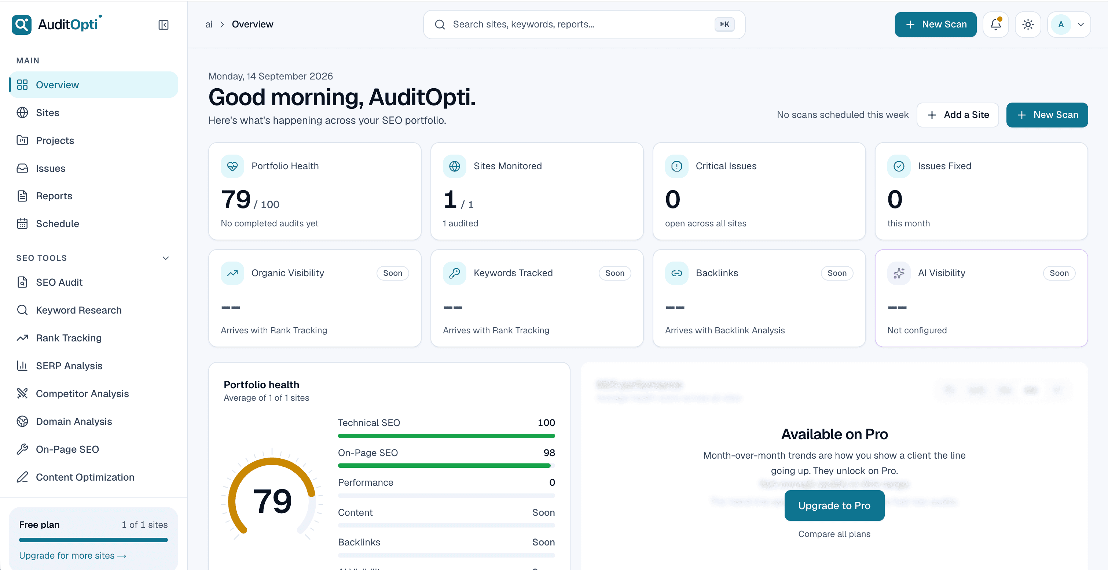Click 'No completed audits yet' text
Viewport: 1108px width, 570px height.
pyautogui.click(x=269, y=223)
